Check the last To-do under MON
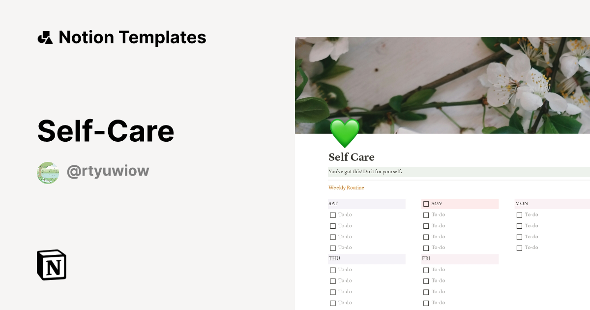590x310 pixels. pos(520,248)
